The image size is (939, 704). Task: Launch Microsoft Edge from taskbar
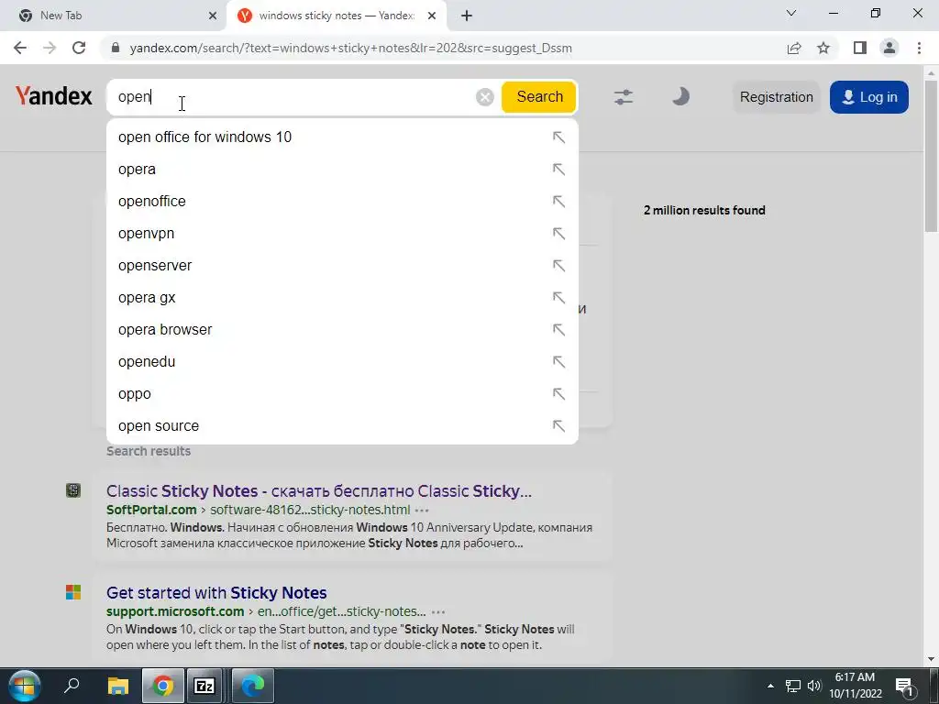tap(253, 686)
